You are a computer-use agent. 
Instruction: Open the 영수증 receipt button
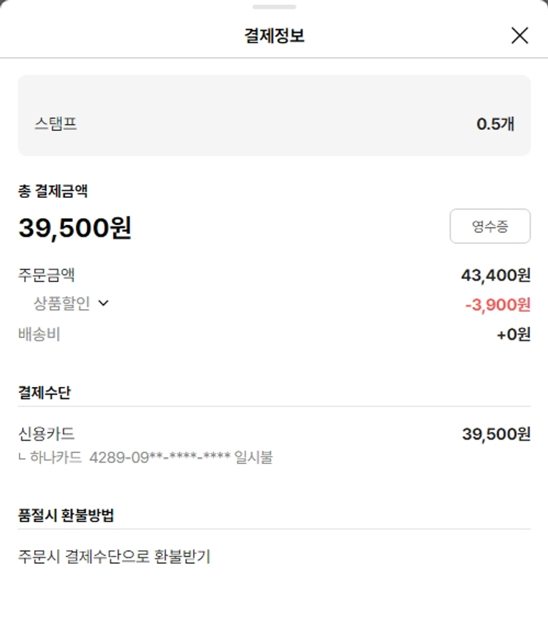click(490, 226)
